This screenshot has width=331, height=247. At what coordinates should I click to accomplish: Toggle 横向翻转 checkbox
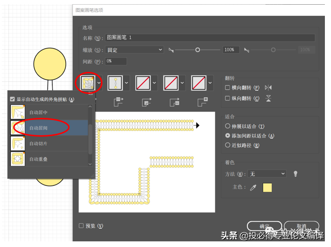pos(228,87)
